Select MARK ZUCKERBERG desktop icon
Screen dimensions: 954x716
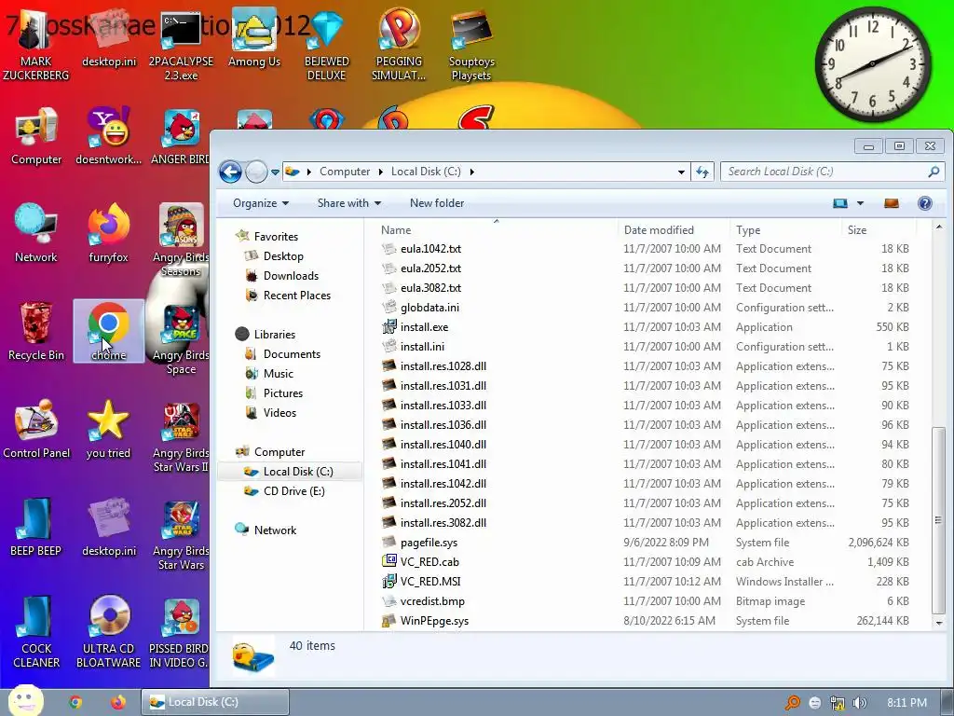(36, 45)
